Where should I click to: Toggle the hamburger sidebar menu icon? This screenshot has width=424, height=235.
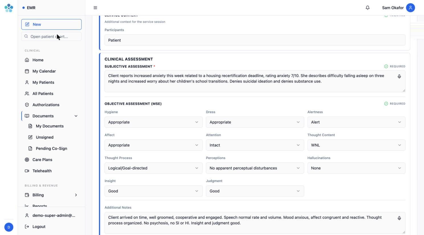pyautogui.click(x=95, y=8)
